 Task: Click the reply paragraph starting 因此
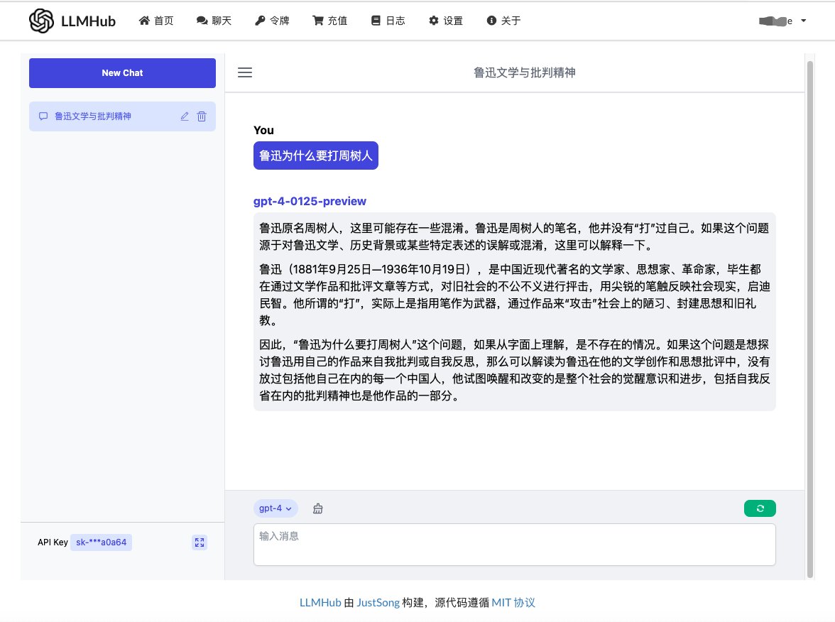pyautogui.click(x=514, y=370)
